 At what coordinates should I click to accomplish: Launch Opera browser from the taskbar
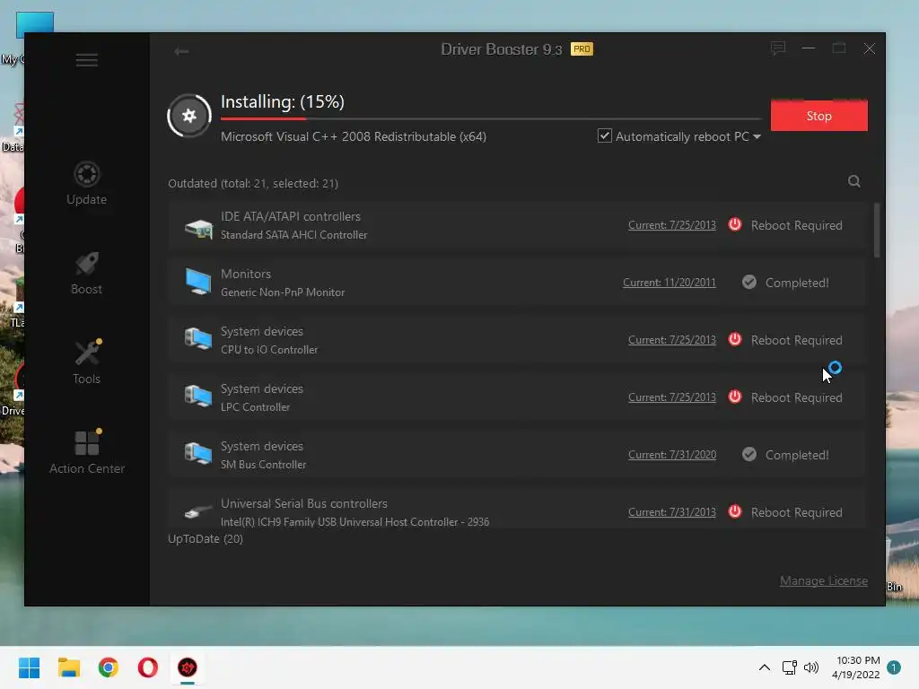[x=148, y=667]
